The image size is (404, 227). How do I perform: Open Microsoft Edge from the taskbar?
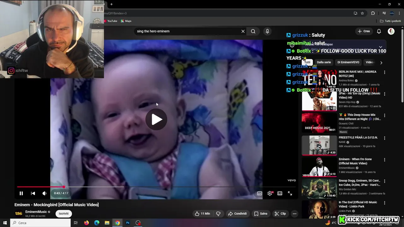click(97, 223)
